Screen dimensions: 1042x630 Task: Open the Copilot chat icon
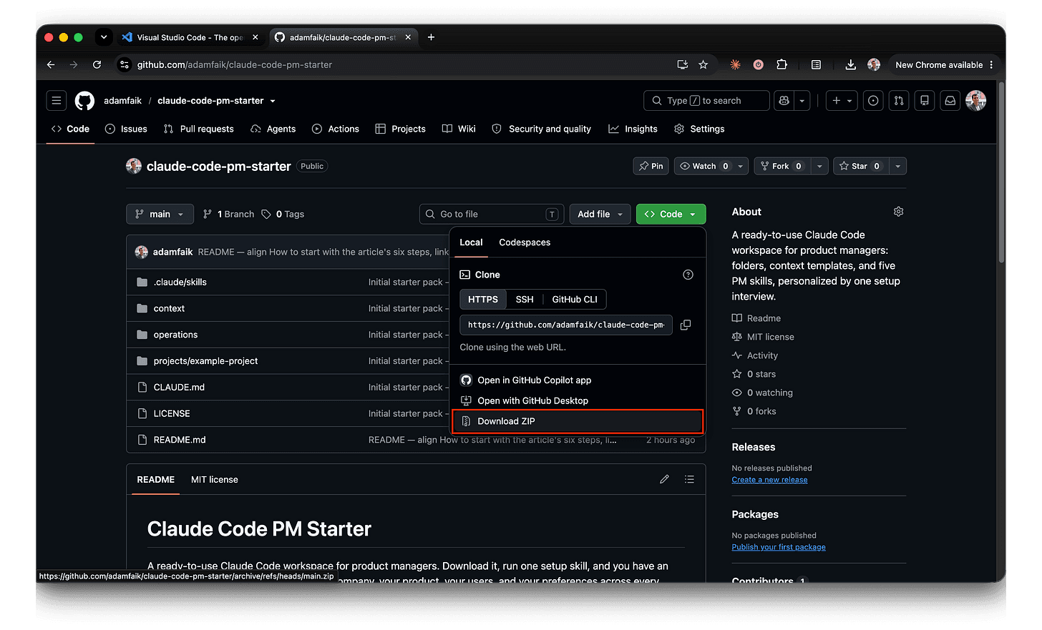tap(784, 101)
